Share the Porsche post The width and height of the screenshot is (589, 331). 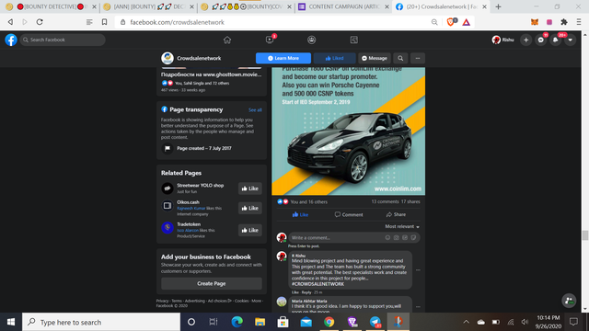(x=396, y=214)
